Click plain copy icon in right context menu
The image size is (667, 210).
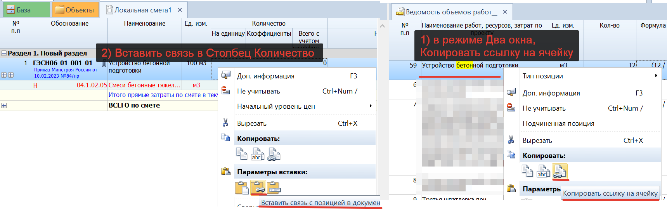pyautogui.click(x=527, y=171)
